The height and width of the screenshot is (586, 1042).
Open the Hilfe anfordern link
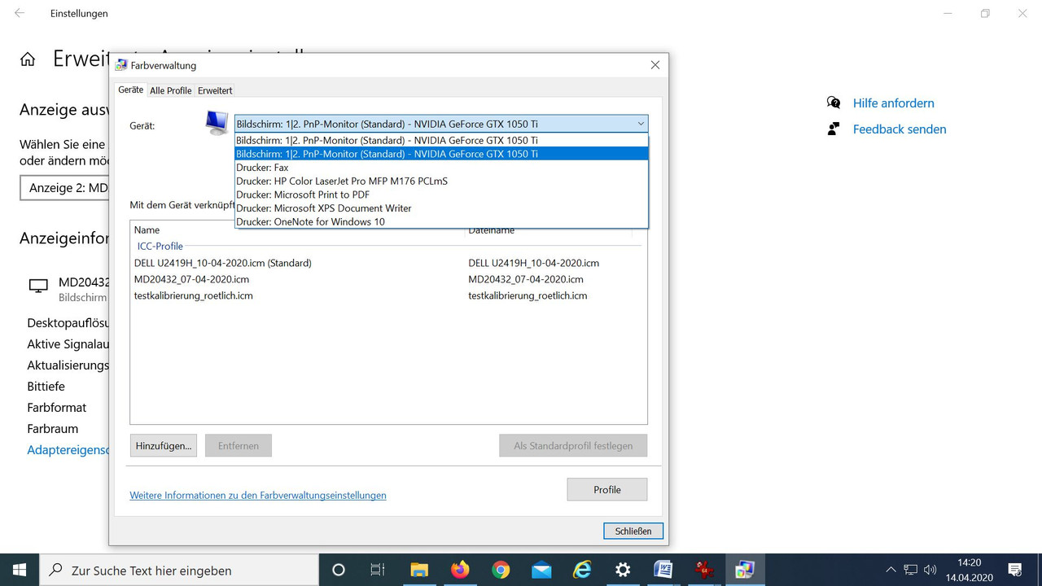[894, 103]
